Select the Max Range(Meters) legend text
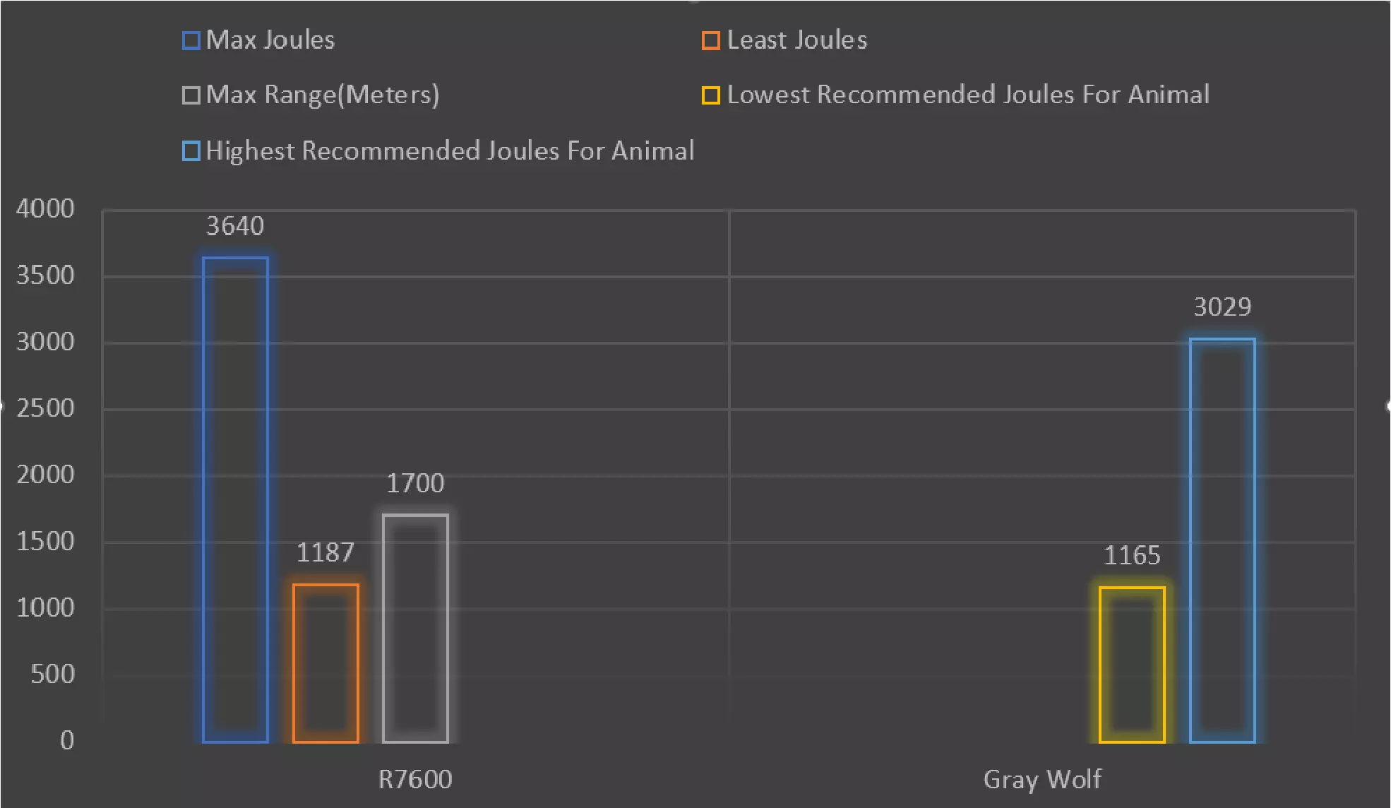Viewport: 1391px width, 808px height. (x=323, y=95)
